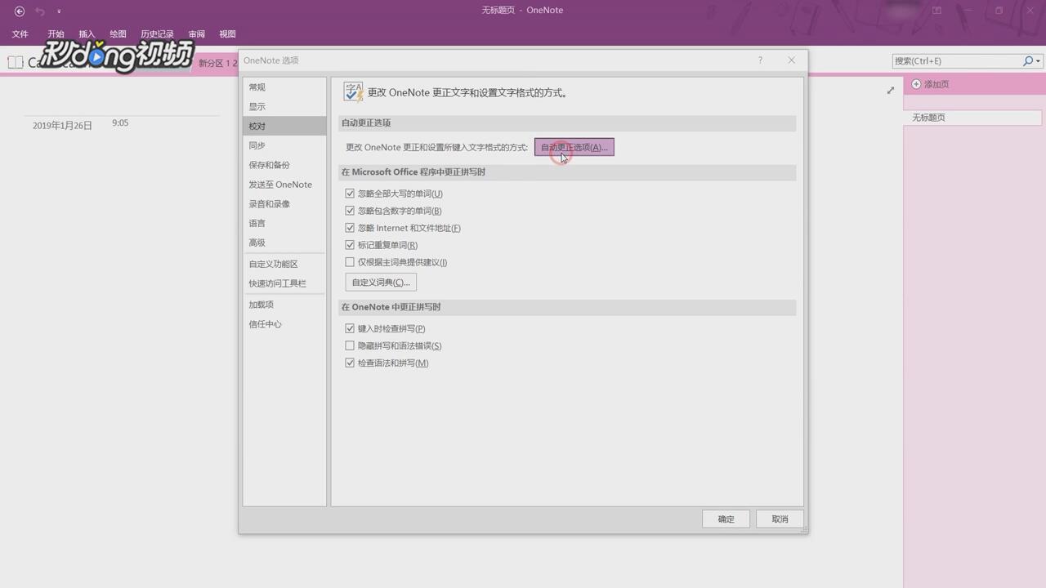Enable 隐藏拼写和语法错误 checkbox
Viewport: 1046px width, 588px height.
(x=350, y=345)
